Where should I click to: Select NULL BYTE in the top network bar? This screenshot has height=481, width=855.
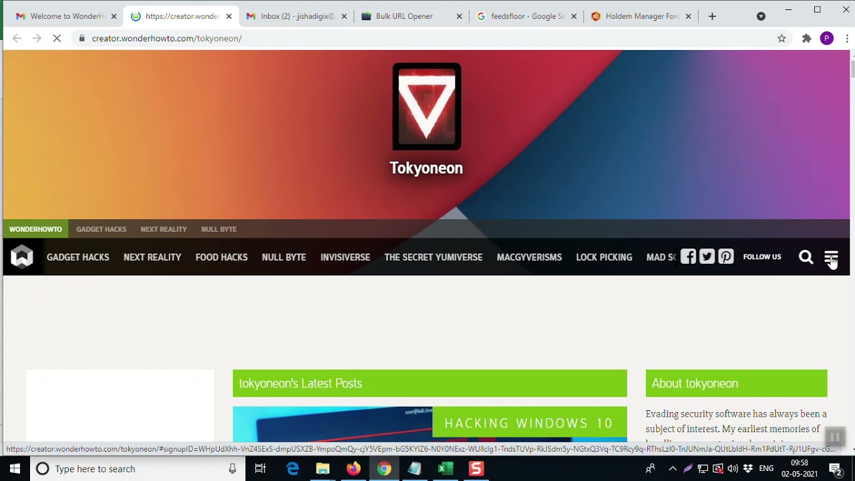(x=218, y=229)
